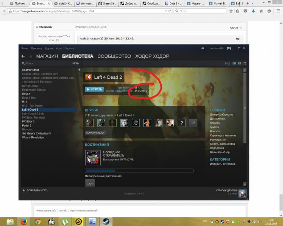The width and height of the screenshot is (283, 226).
Task: Open the Игры menu
Action: coord(58,48)
